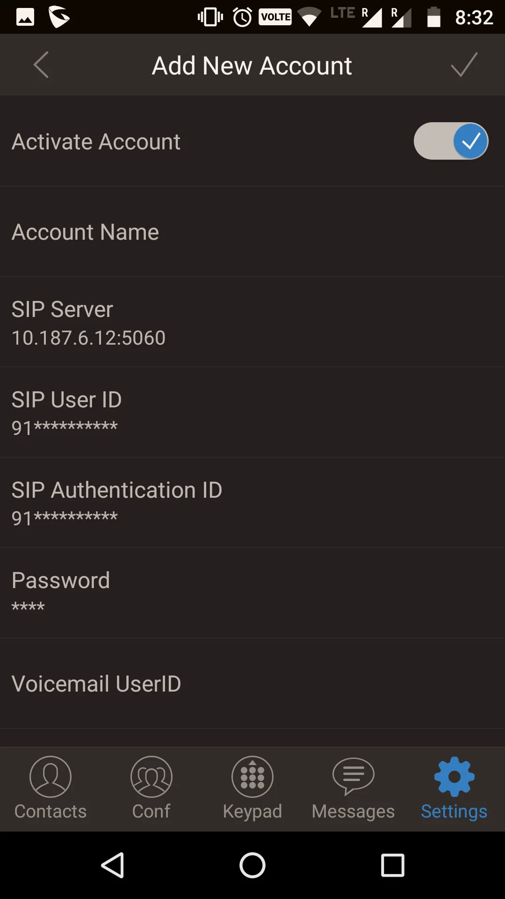Open the Keypad dial icon

pos(252,777)
